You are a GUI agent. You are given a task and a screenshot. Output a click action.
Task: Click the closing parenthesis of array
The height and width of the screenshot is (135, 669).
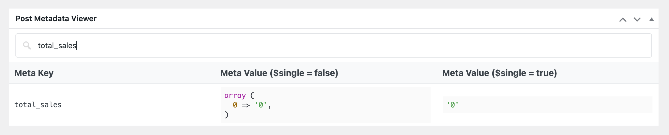[226, 115]
